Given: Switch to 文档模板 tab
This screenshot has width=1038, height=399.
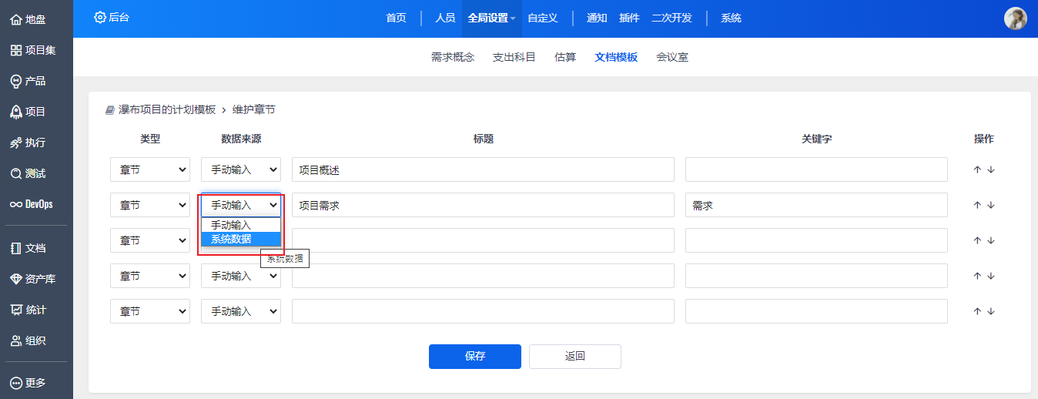Looking at the screenshot, I should coord(616,57).
